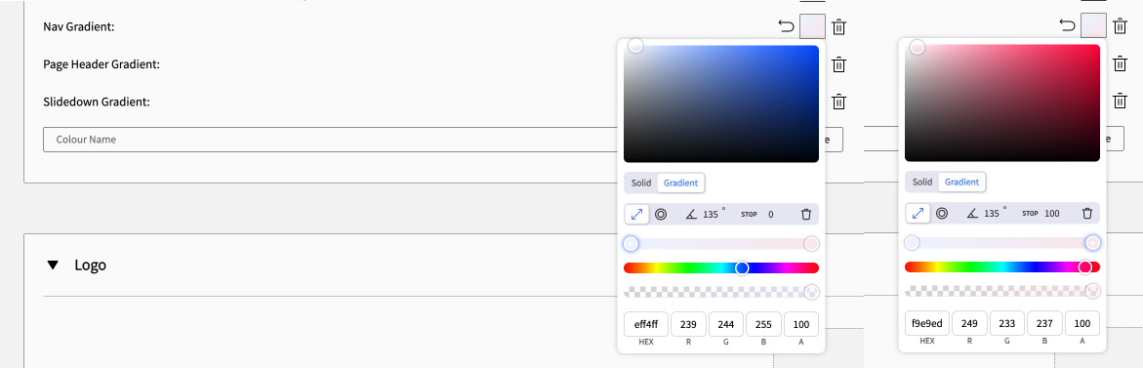1143x368 pixels.
Task: Select radial gradient type in right picker
Action: 942,214
